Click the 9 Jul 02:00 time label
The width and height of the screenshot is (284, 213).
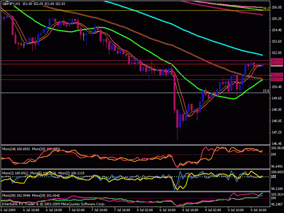[x=213, y=210]
